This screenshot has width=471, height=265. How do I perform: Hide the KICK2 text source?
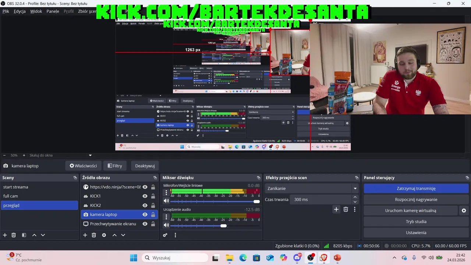click(145, 205)
